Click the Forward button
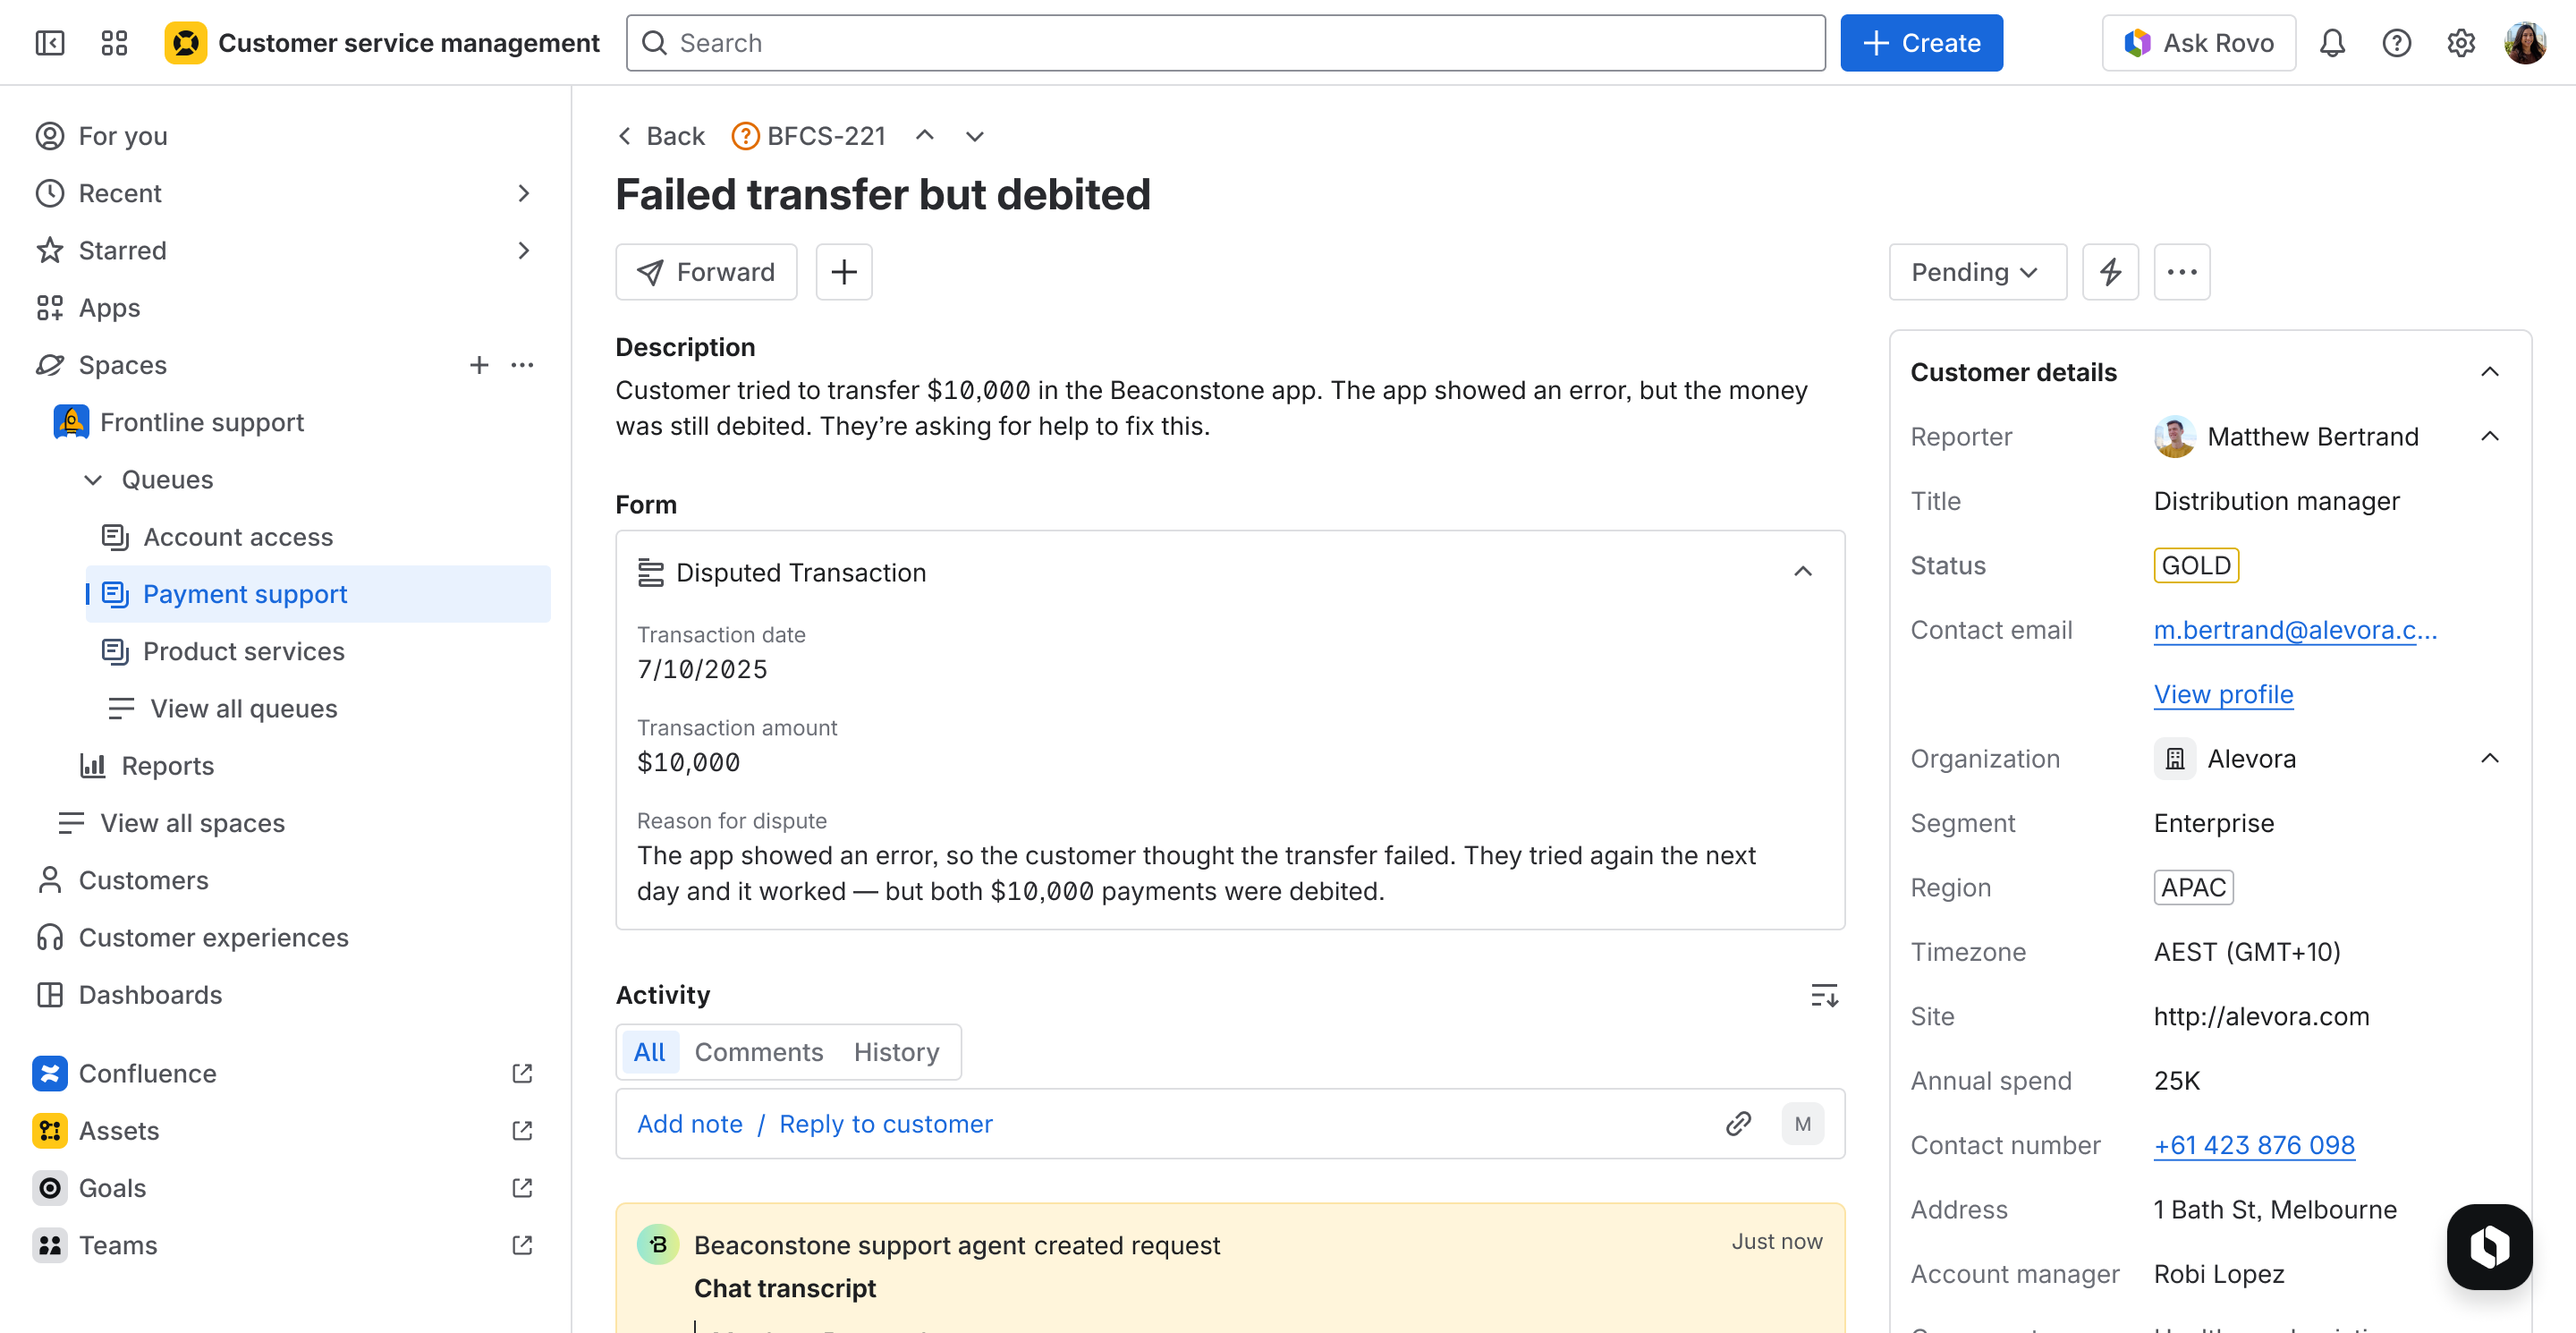This screenshot has height=1333, width=2576. coord(706,271)
